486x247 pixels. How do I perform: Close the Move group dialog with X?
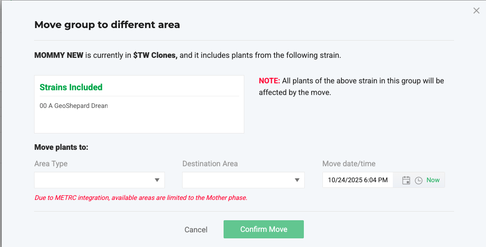476,11
